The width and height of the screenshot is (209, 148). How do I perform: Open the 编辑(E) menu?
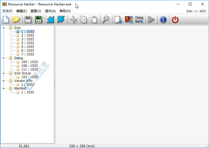pyautogui.click(x=21, y=11)
